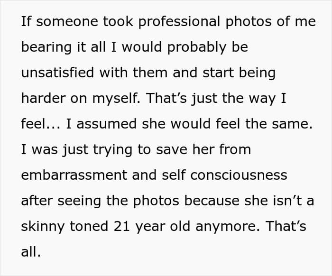Click the words 'save her from'
This screenshot has width=332, height=276.
[x=203, y=149]
